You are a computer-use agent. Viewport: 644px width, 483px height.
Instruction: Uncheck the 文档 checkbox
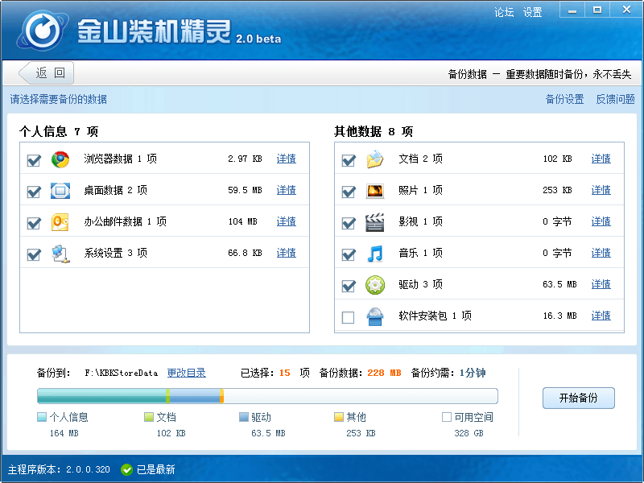tap(348, 159)
